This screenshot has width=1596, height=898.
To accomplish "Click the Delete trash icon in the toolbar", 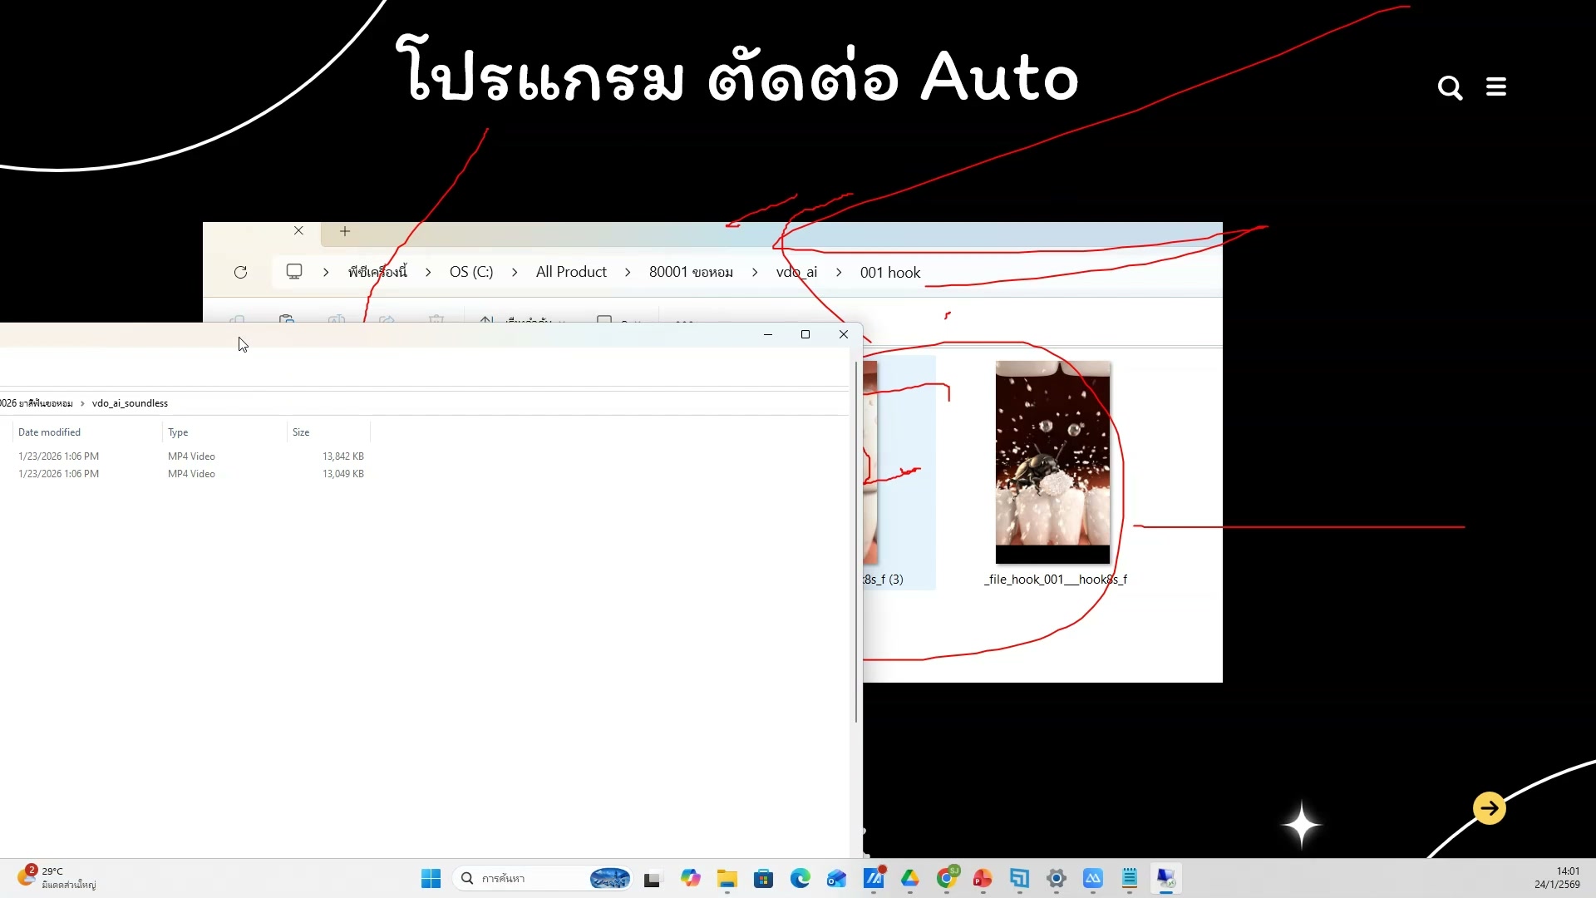I will point(436,320).
